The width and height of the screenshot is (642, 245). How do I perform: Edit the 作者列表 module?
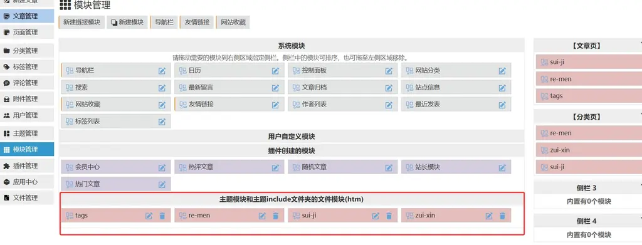pos(389,105)
